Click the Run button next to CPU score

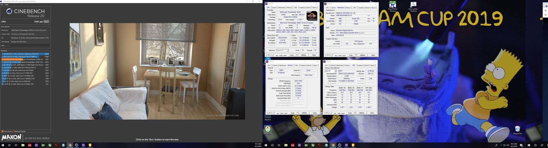coord(46,22)
